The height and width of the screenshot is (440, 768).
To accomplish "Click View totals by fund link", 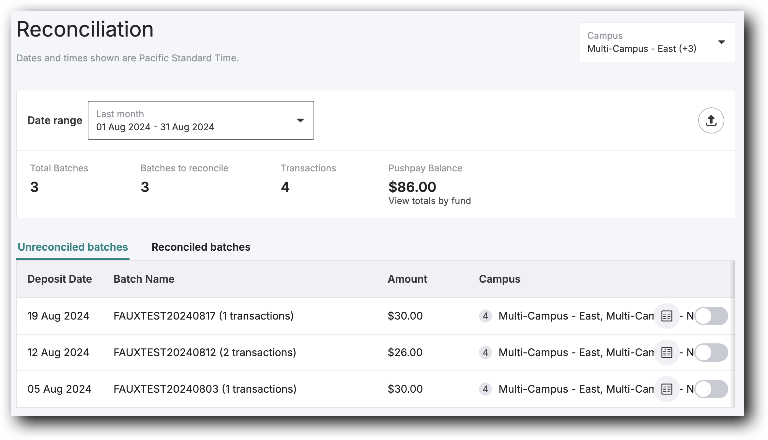I will pos(429,201).
